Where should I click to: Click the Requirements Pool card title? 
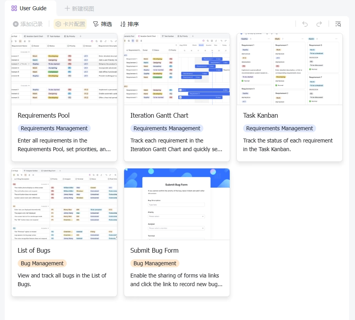point(43,116)
